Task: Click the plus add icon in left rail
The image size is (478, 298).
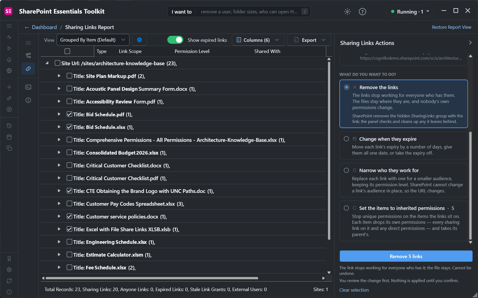Action: 9,87
